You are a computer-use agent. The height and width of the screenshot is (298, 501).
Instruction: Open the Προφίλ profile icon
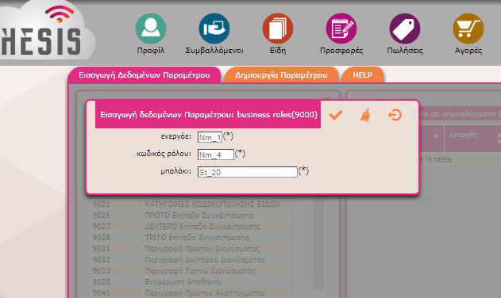click(x=151, y=29)
